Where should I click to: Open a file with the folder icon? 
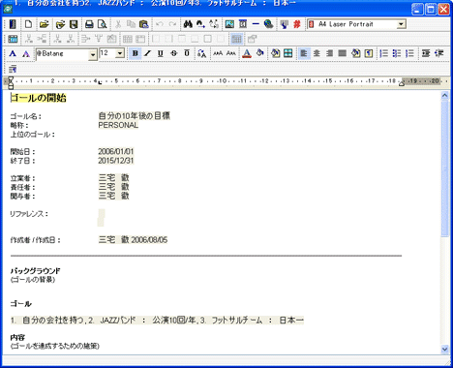click(x=45, y=24)
